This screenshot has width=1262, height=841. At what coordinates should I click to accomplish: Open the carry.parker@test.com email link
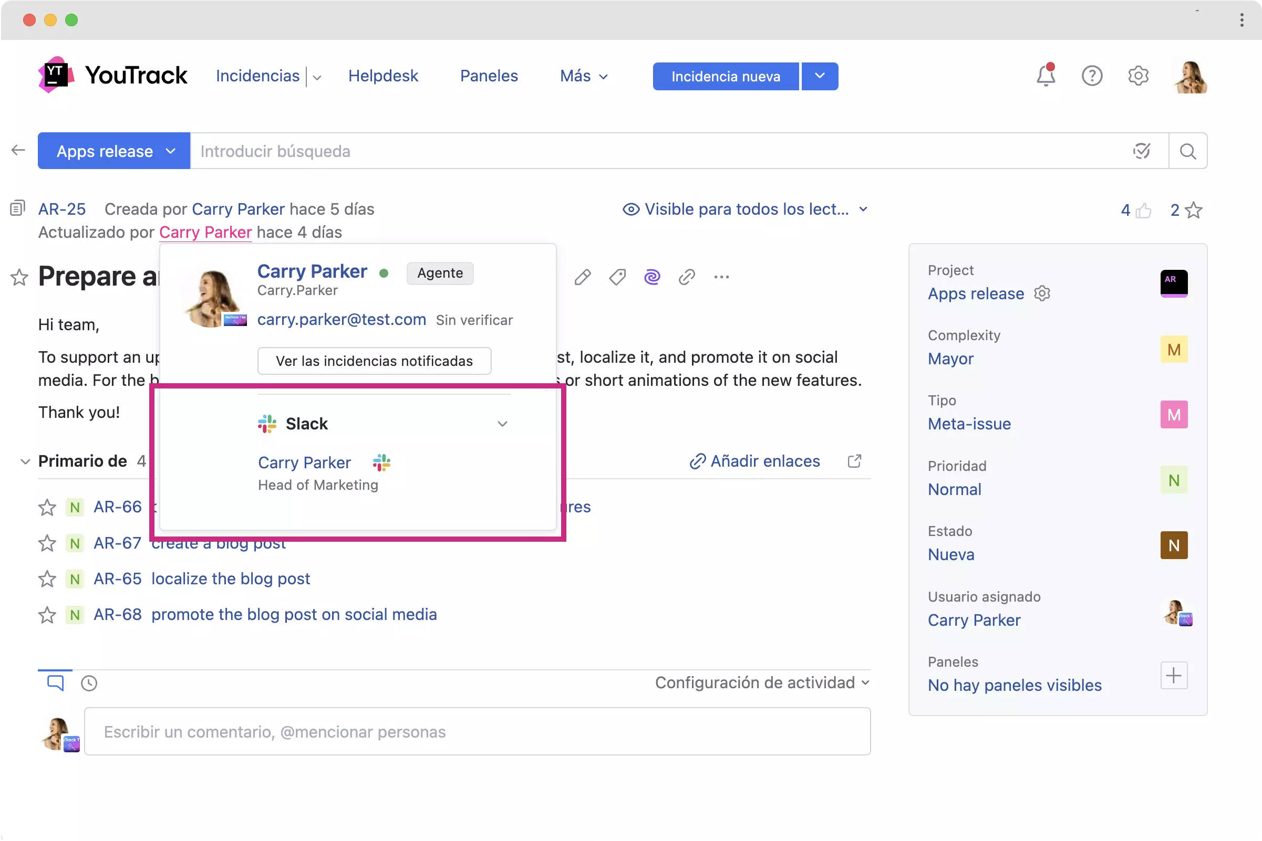tap(342, 320)
